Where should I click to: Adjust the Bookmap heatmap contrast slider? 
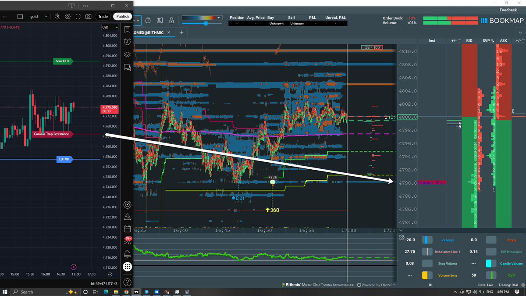point(206,23)
